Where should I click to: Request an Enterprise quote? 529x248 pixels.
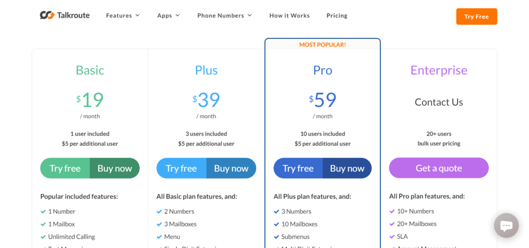(x=439, y=168)
